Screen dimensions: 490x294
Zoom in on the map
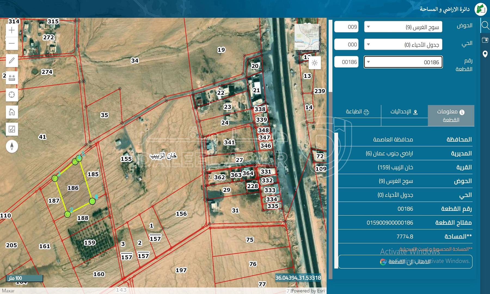click(12, 30)
